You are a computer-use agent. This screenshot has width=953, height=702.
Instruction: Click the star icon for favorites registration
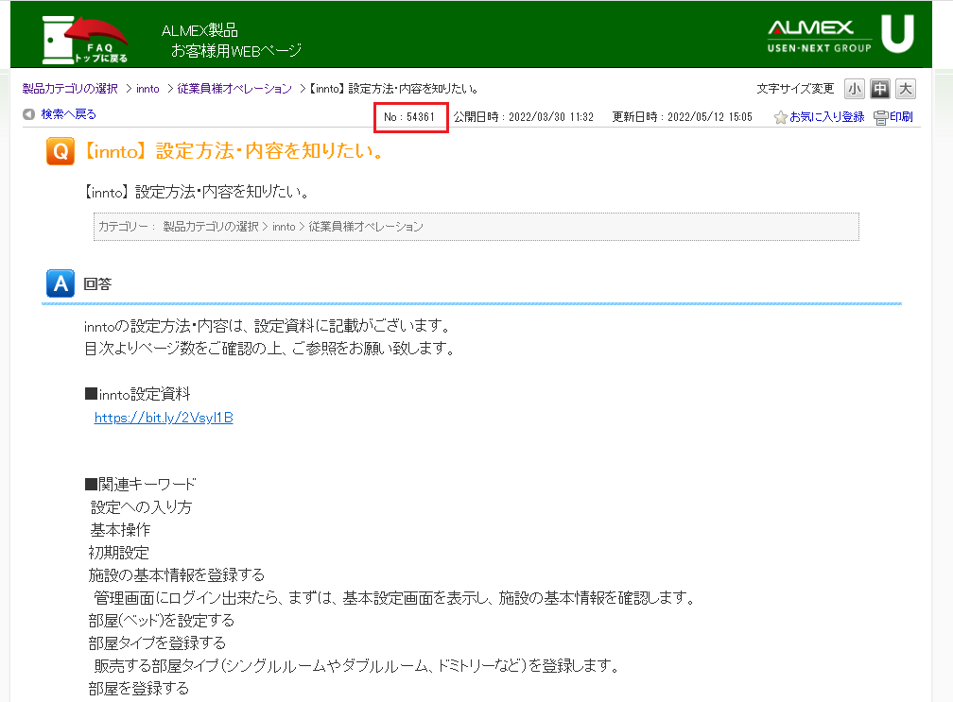click(780, 117)
